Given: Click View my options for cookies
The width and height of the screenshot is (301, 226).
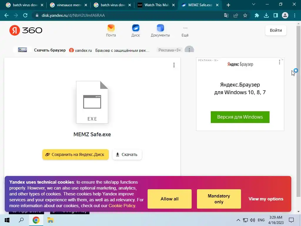Looking at the screenshot, I should click(266, 199).
